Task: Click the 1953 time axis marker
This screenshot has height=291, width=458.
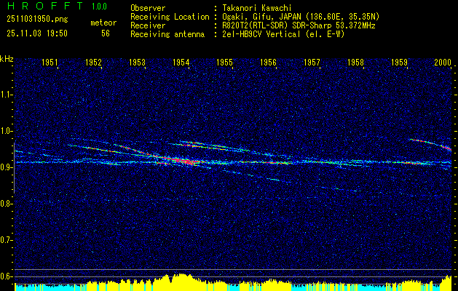Action: [x=138, y=62]
